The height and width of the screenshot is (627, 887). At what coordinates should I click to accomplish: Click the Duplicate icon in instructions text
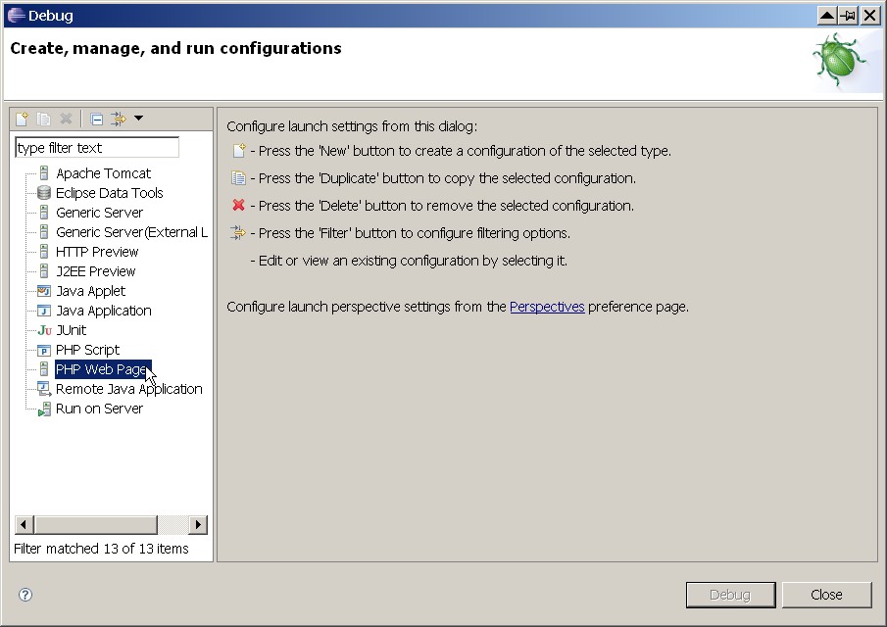238,178
